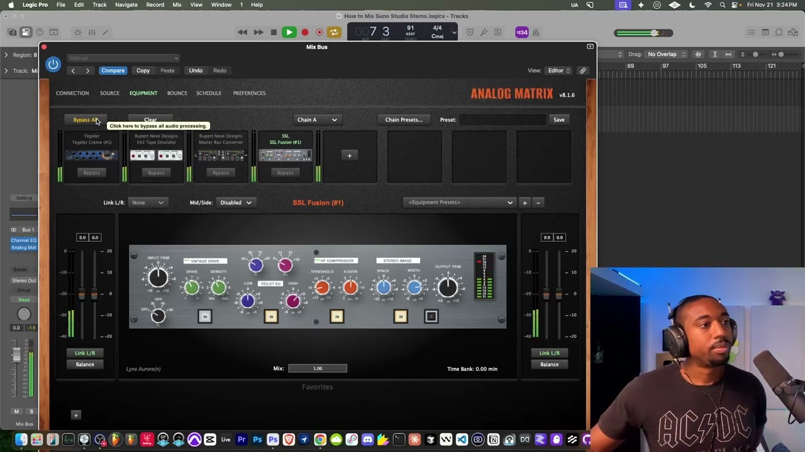Click the Drive green knob
Viewport: 805px width, 452px height.
click(x=192, y=288)
